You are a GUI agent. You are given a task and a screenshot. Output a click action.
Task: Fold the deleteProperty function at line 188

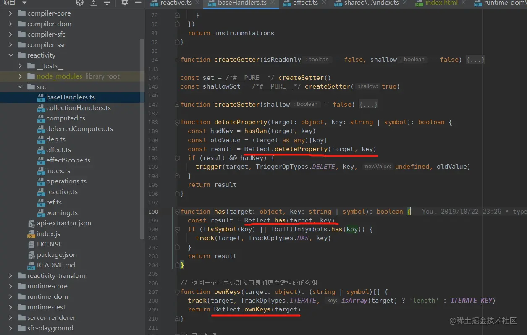click(x=178, y=122)
